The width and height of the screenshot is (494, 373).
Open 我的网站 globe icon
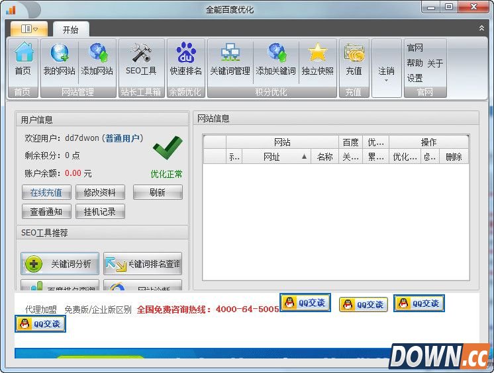point(59,59)
